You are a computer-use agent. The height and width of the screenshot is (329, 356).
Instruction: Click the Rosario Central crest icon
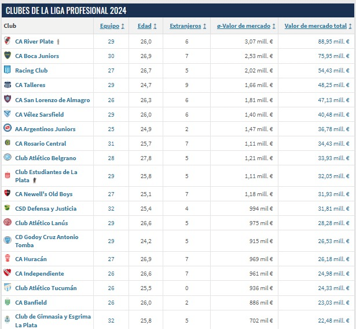[8, 143]
